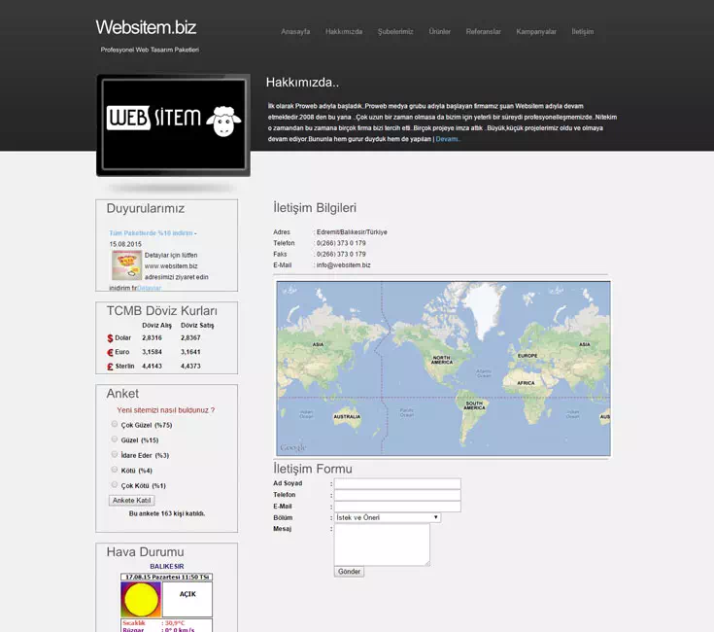
Task: Submit the contact form with Gönder
Action: 349,572
